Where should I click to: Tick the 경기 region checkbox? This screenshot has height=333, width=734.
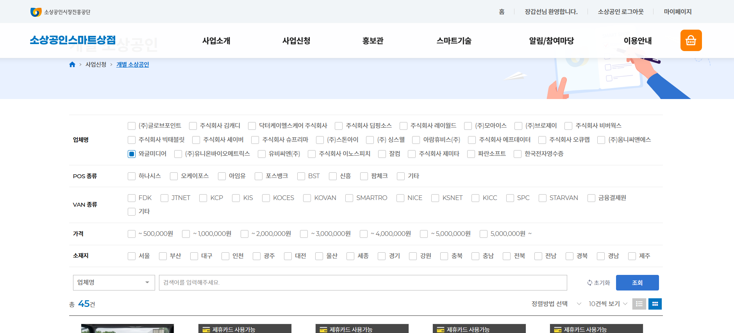[382, 256]
